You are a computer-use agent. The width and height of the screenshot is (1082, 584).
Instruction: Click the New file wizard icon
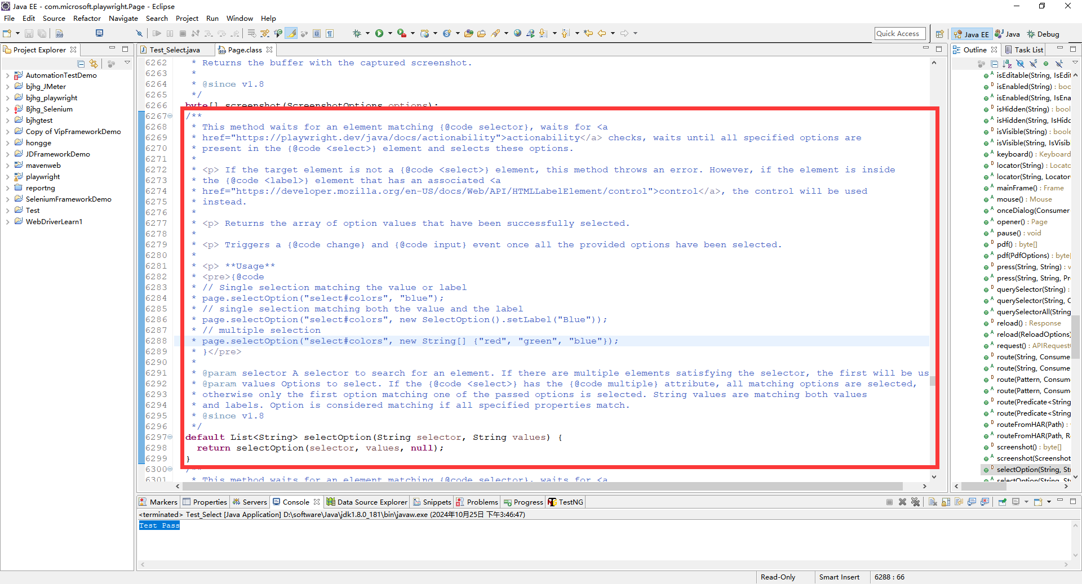(x=7, y=34)
